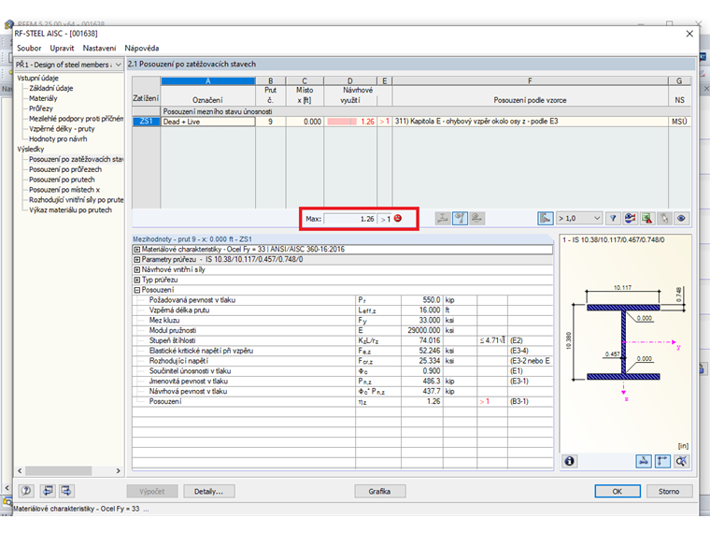This screenshot has height=533, width=710.
Task: Click the formula text '311) Kapitola E' cell
Action: tap(530, 122)
